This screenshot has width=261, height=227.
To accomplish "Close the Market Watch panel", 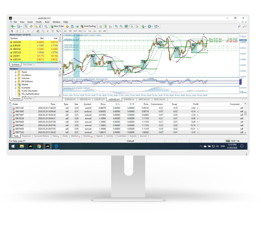I will [x=60, y=35].
